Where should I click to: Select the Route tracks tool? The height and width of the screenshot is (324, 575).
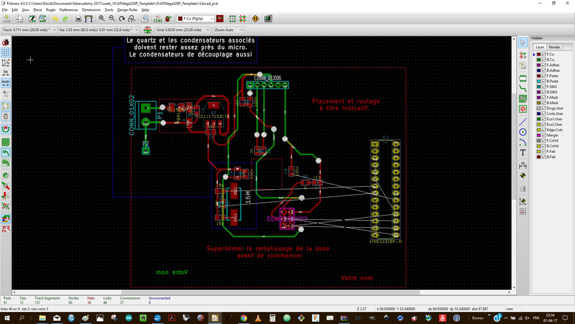[523, 89]
